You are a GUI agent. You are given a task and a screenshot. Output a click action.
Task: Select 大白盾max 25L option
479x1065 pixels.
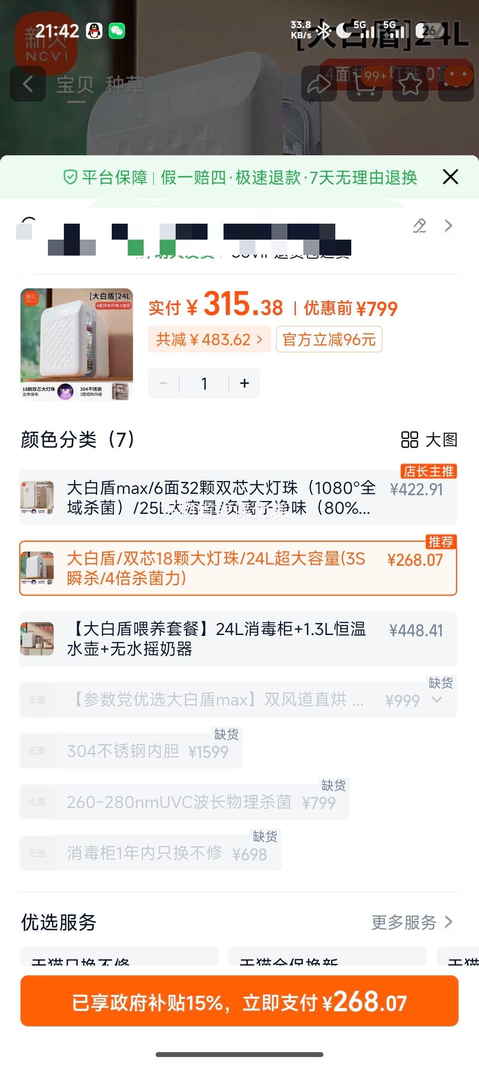click(238, 498)
